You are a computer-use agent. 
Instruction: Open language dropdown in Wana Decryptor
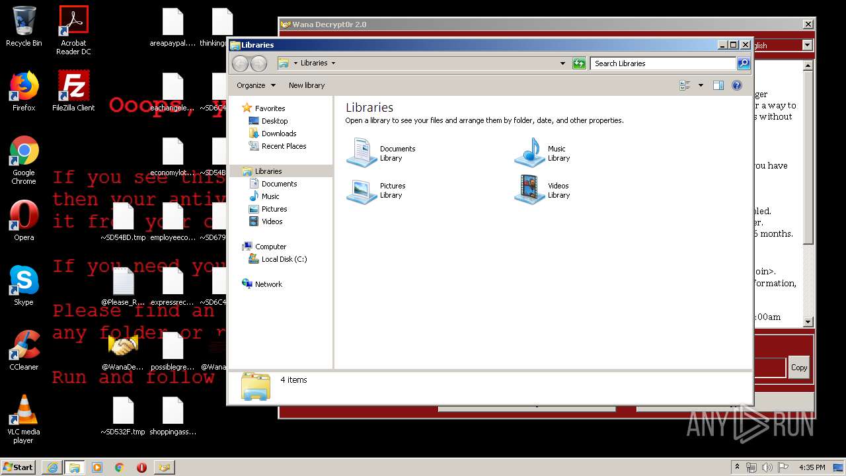click(x=807, y=45)
